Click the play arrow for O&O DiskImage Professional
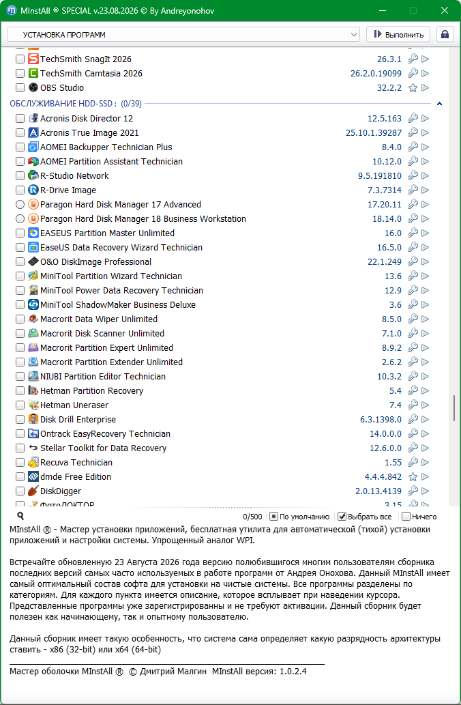This screenshot has width=461, height=705. 425,261
